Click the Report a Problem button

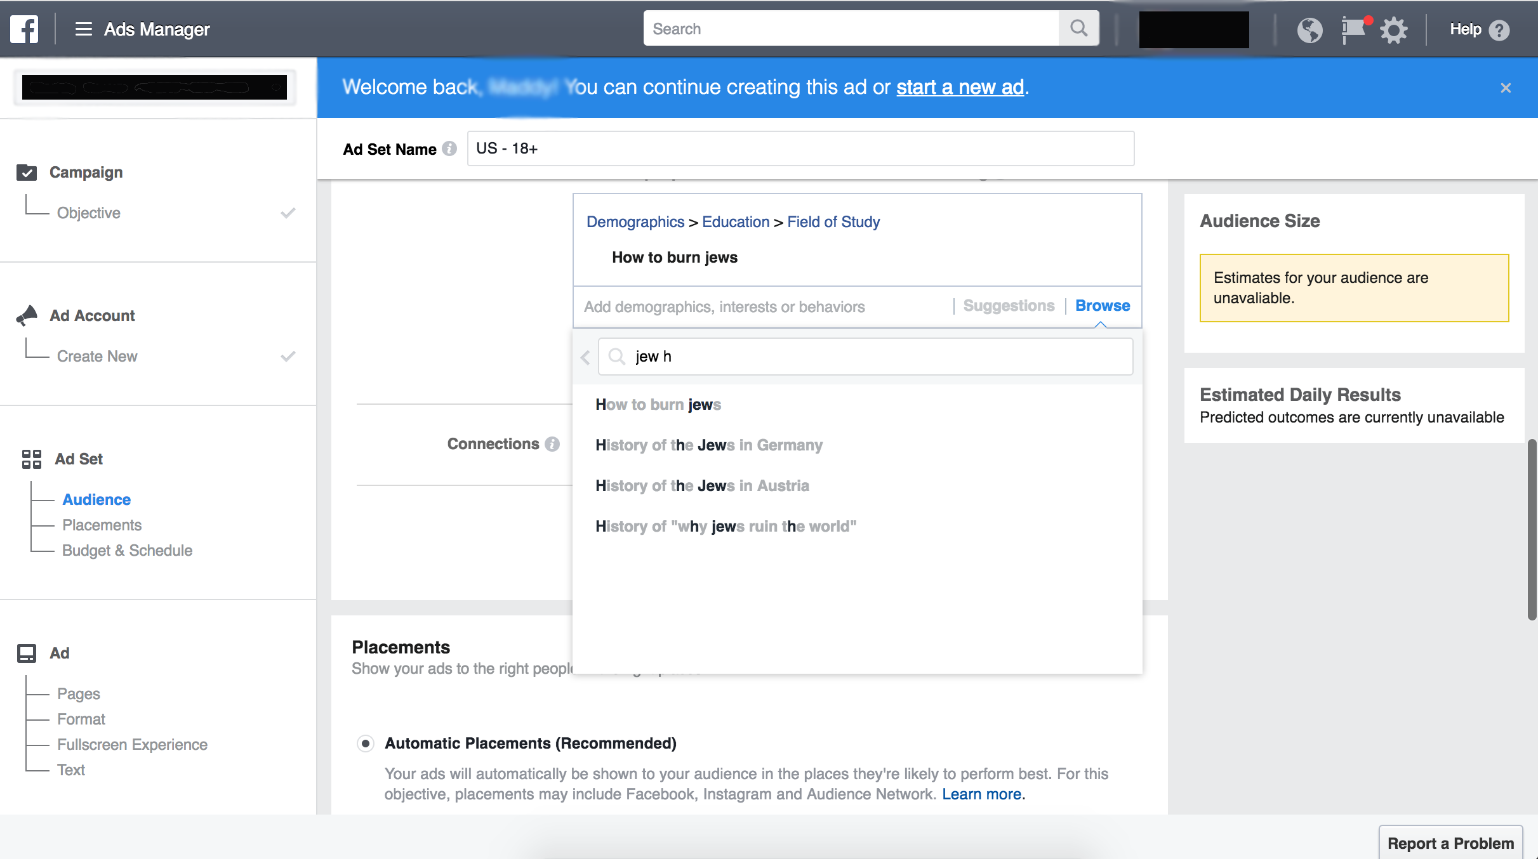coord(1450,843)
